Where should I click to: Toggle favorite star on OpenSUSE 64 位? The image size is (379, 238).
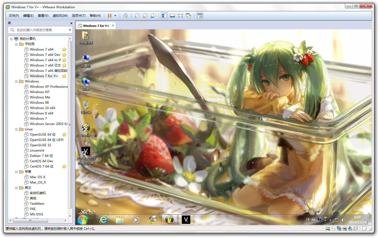pyautogui.click(x=64, y=135)
